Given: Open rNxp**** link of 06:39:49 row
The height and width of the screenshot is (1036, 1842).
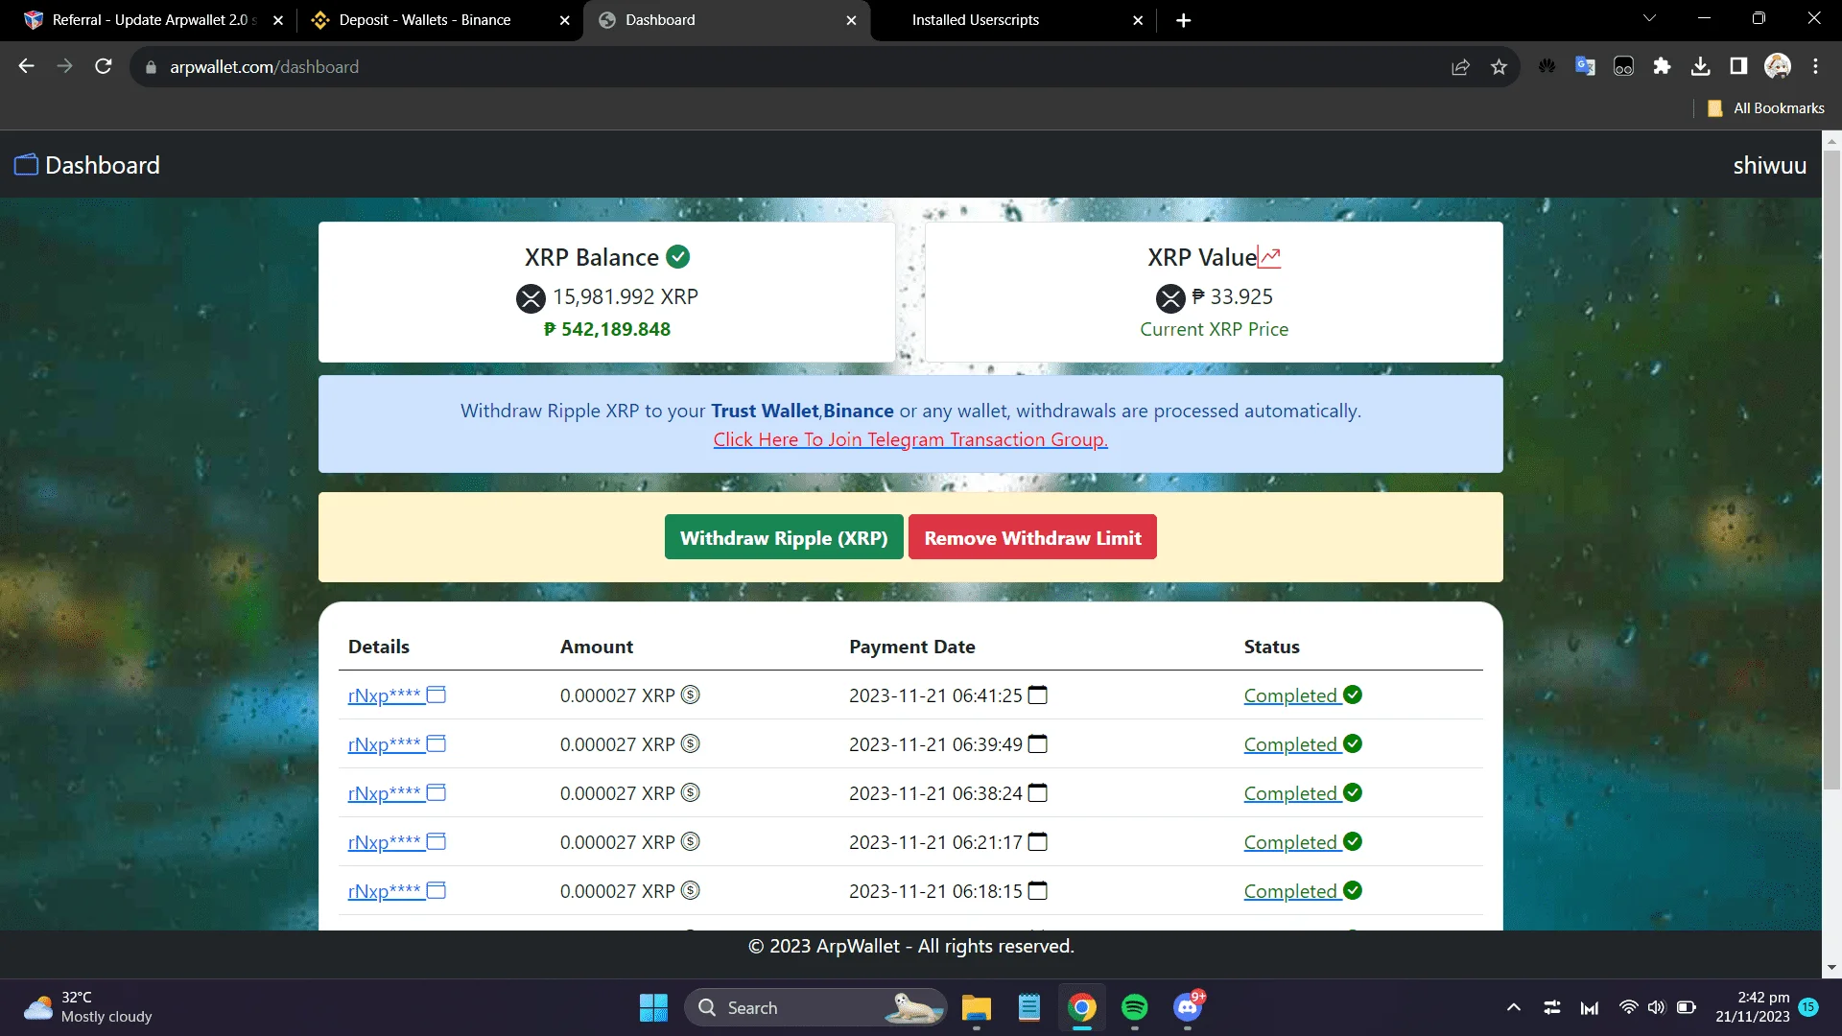Looking at the screenshot, I should tap(385, 744).
